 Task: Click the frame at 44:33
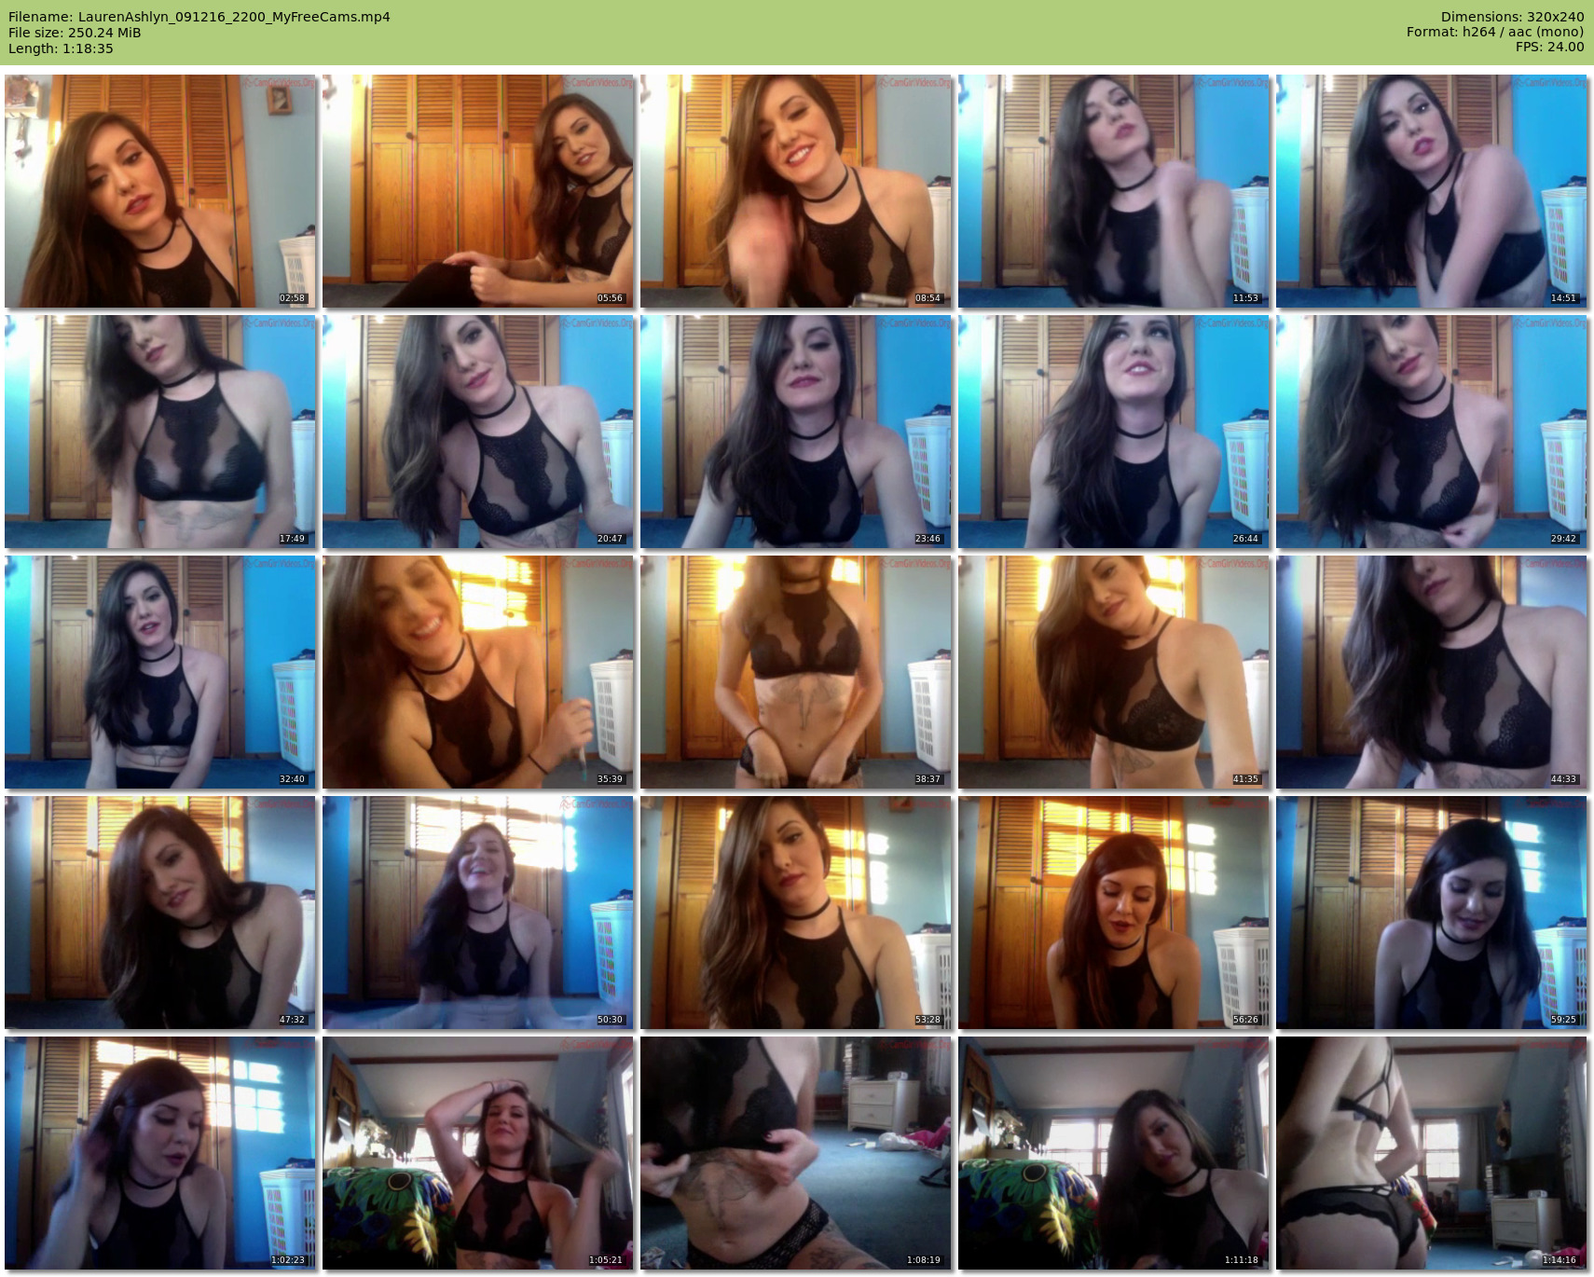click(1431, 672)
